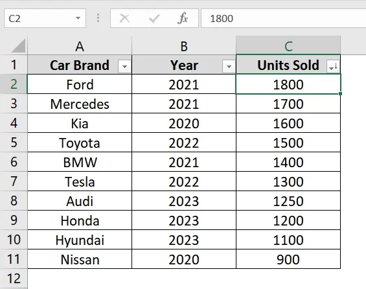Select row 12 header
Screen dimensions: 366x289
14,279
